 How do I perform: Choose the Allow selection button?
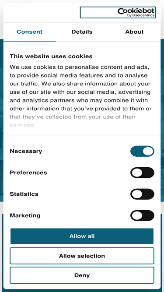82,256
